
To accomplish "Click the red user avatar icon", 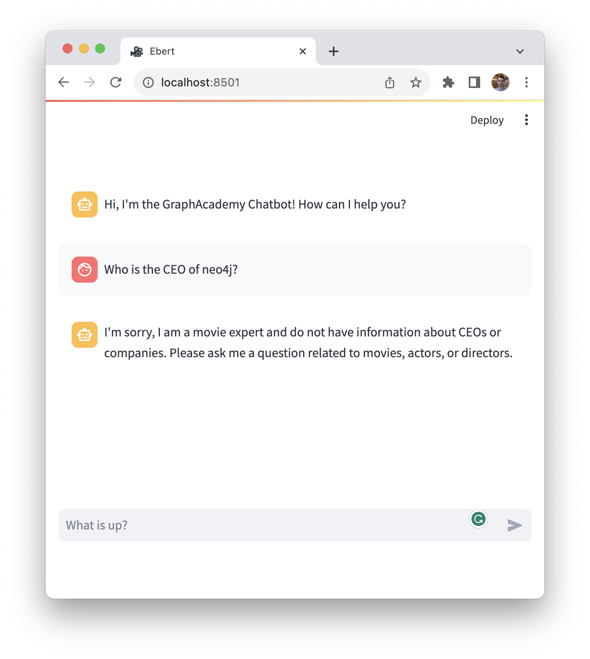I will click(84, 270).
